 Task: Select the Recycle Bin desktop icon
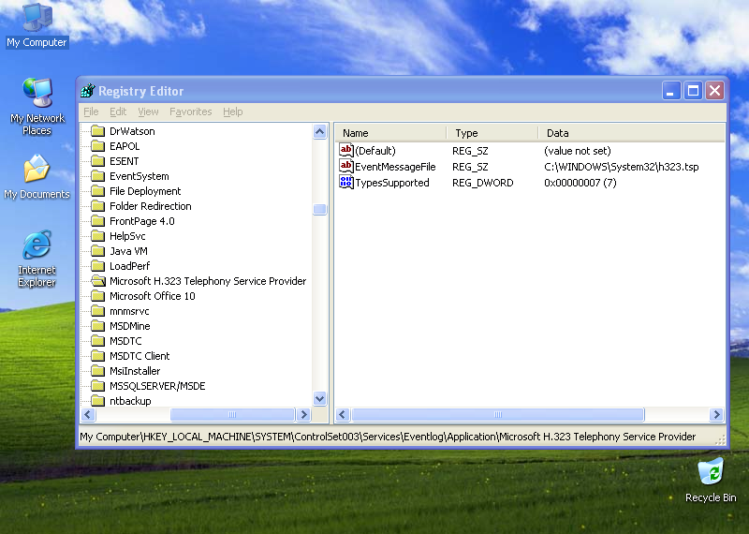point(711,481)
